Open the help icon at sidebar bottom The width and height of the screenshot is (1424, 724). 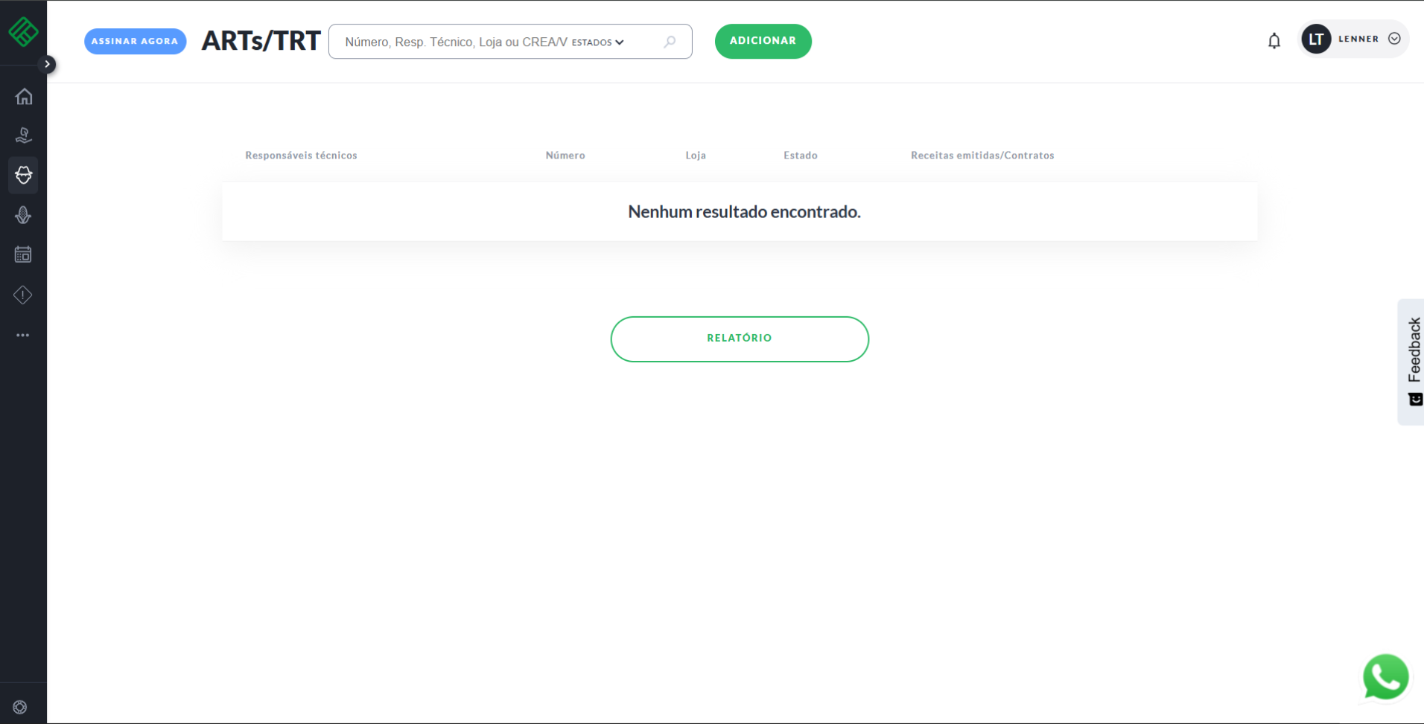point(20,707)
